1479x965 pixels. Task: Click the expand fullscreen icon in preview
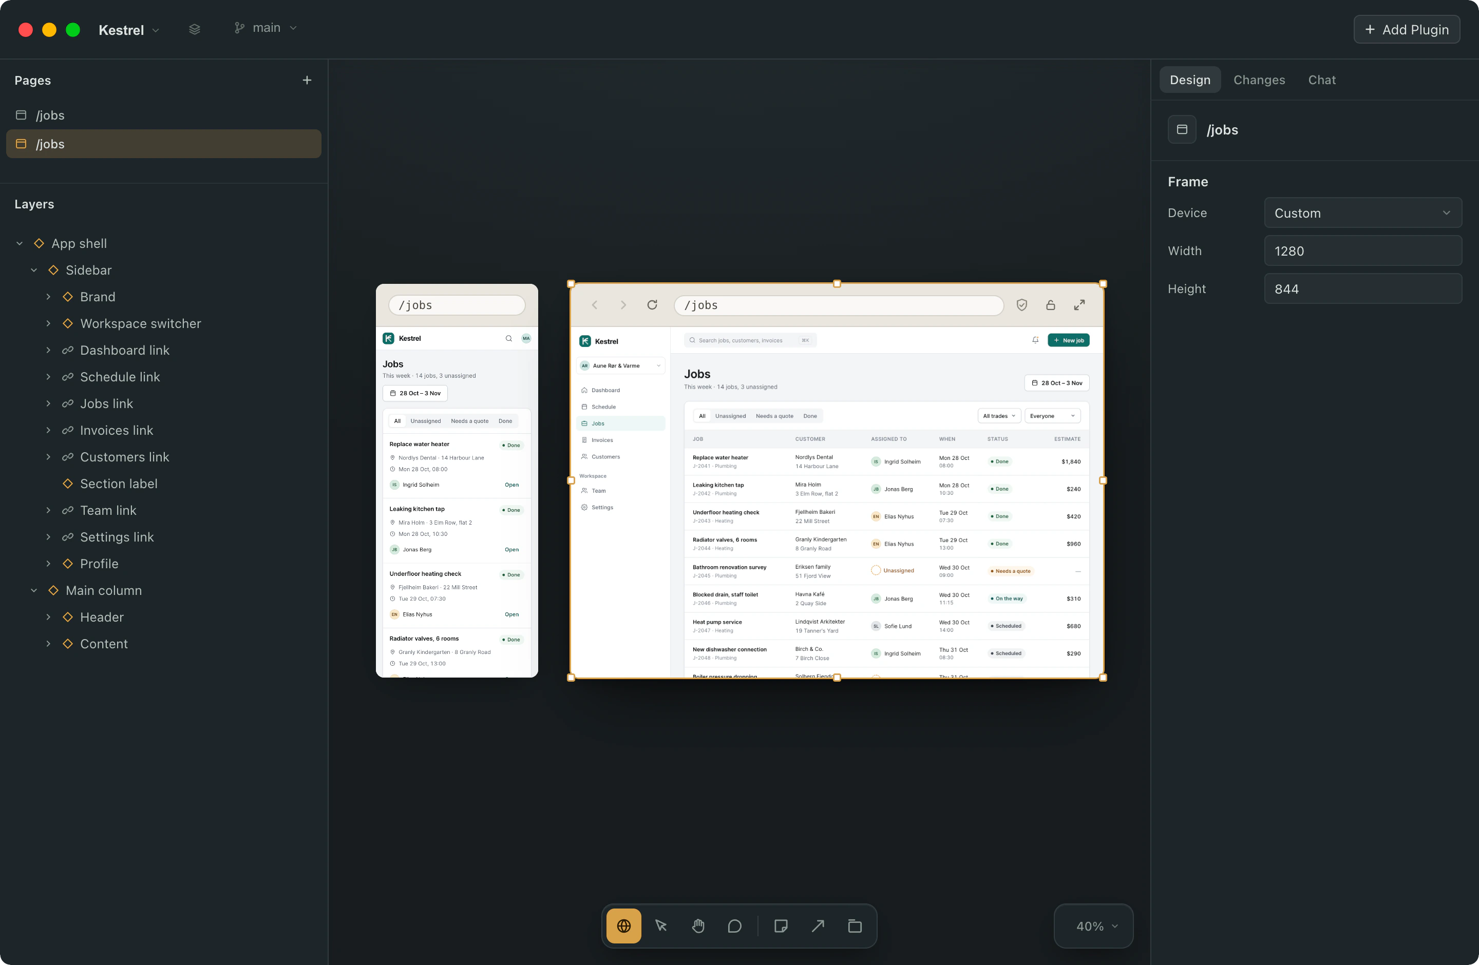1079,305
